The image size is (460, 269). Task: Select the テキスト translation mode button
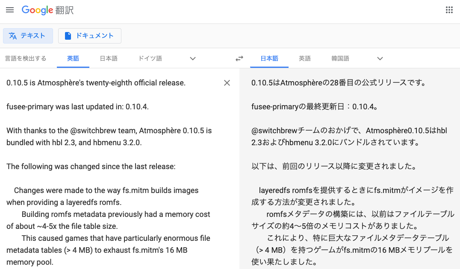(28, 36)
